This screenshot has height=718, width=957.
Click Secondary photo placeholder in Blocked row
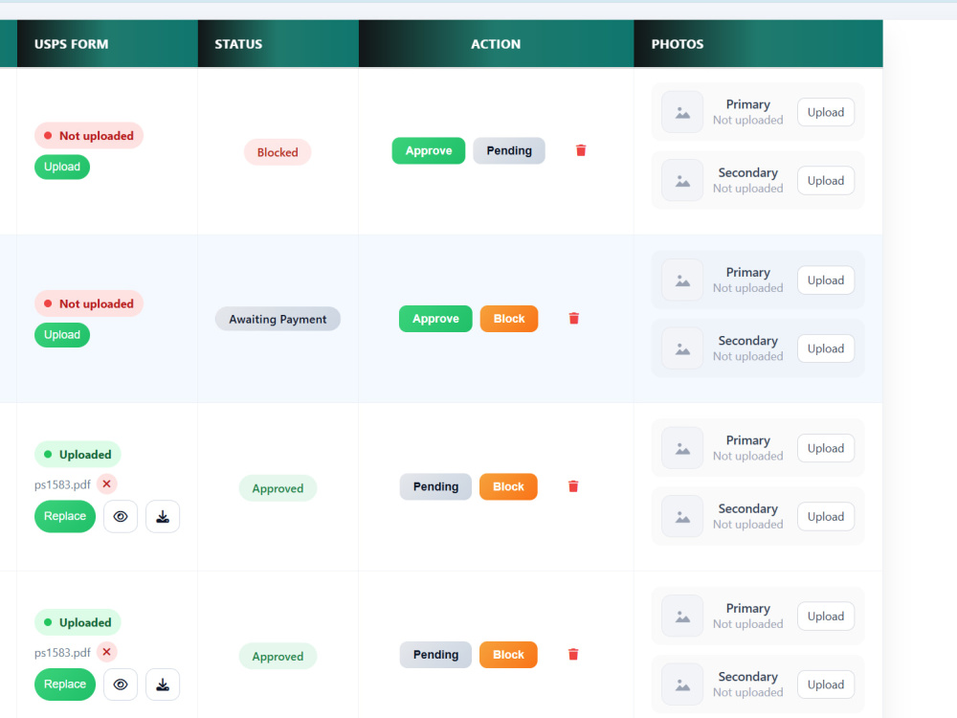[682, 181]
